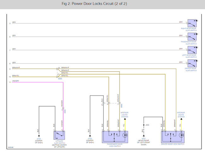Open connector link beside the vertical VIO/GRY wire

tap(65, 111)
